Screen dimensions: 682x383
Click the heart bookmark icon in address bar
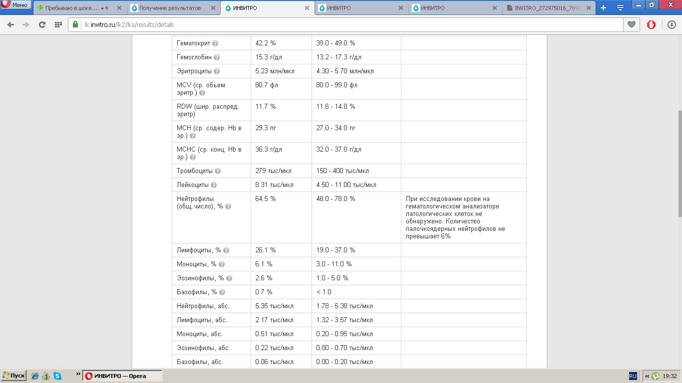pos(632,24)
